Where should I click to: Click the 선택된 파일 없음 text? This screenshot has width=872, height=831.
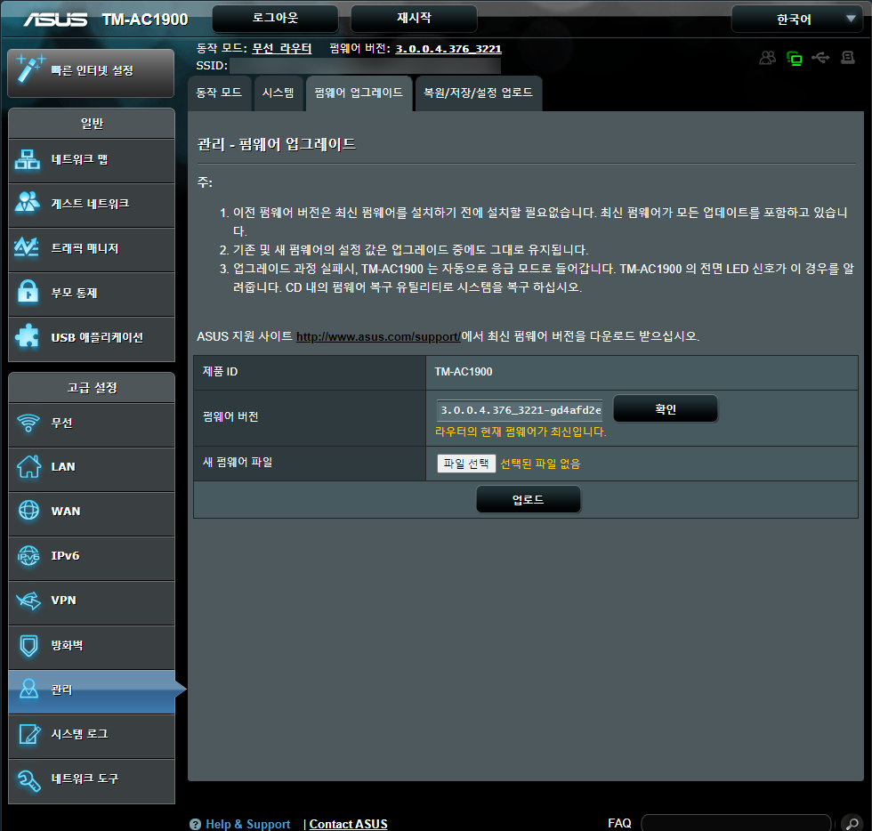(x=540, y=464)
